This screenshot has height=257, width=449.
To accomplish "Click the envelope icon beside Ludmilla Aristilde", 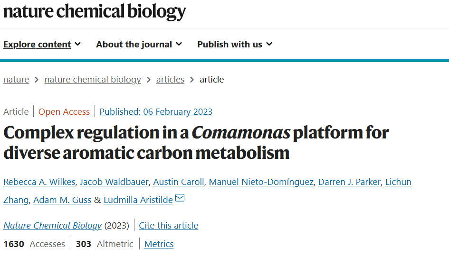I will click(180, 198).
